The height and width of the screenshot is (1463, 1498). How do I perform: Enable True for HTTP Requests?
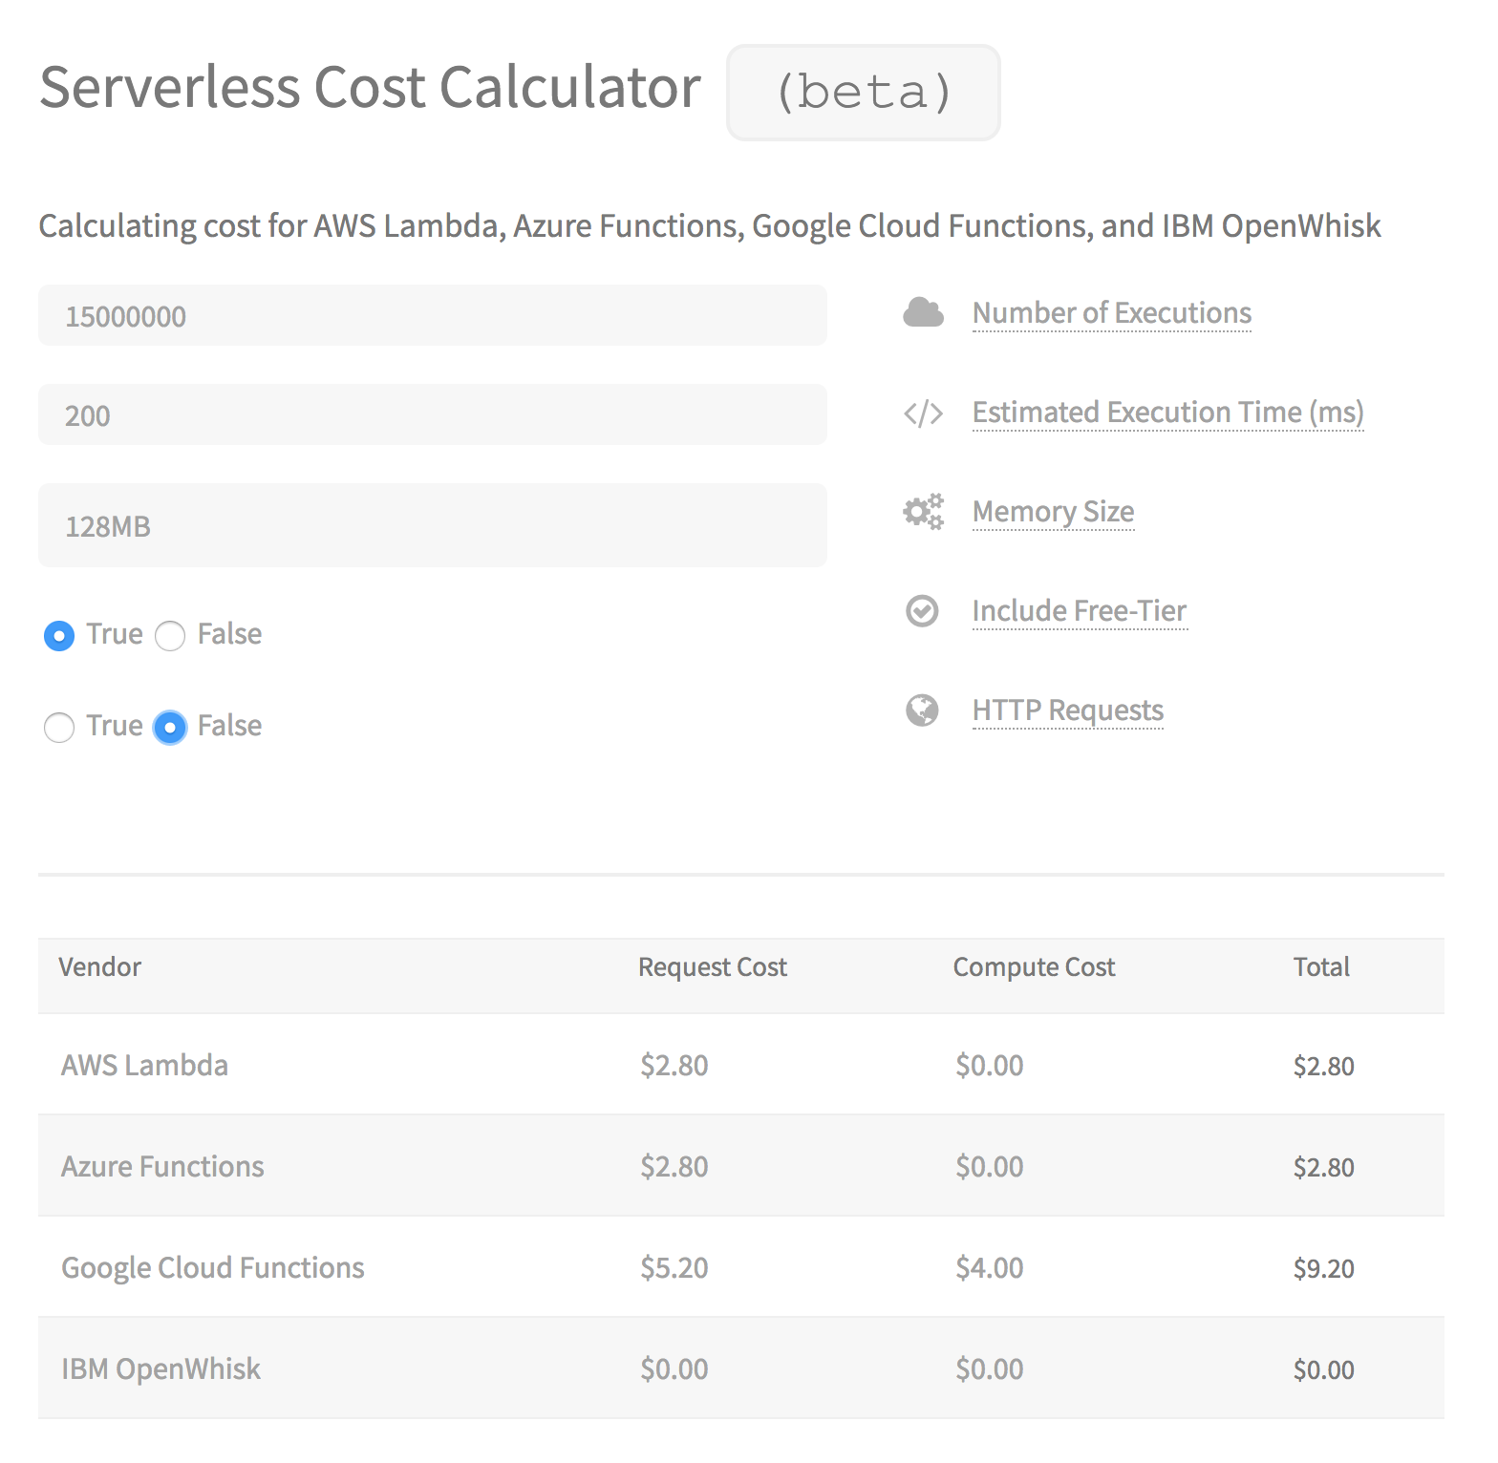(x=59, y=728)
